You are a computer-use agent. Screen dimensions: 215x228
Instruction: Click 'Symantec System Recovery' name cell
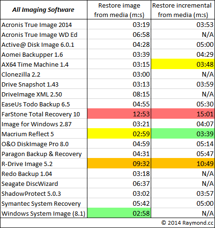coord(44,203)
